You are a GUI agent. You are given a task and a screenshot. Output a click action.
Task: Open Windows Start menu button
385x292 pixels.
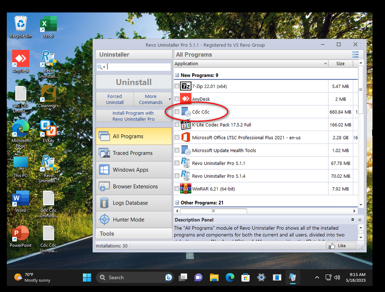click(x=87, y=277)
